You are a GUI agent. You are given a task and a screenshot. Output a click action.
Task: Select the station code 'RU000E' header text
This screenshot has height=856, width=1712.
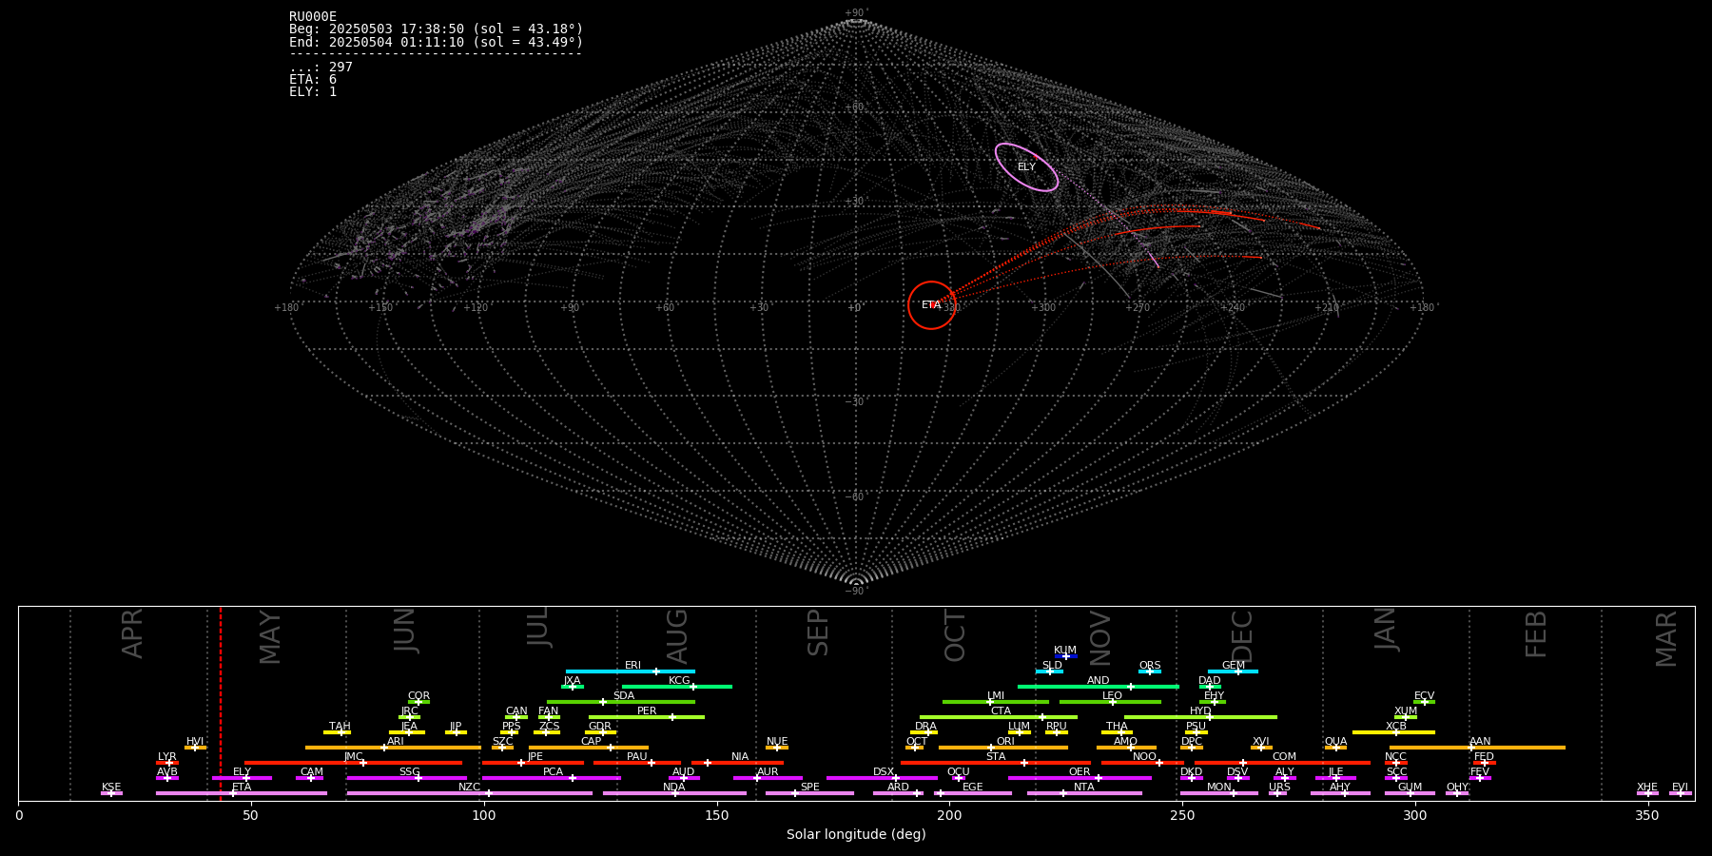(x=313, y=17)
